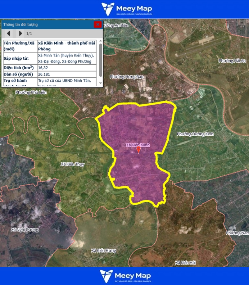Click the next object arrow
This screenshot has width=249, height=285.
click(x=20, y=33)
